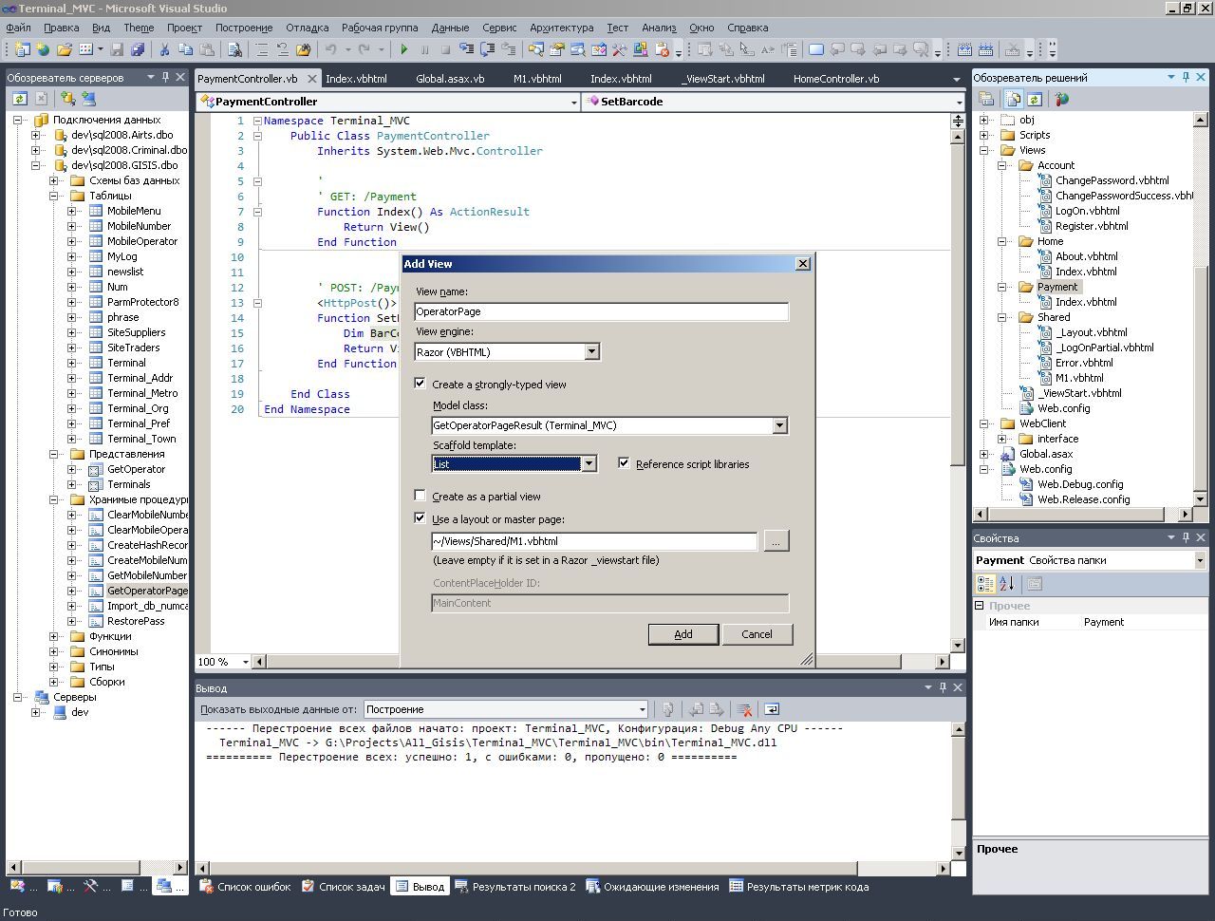Click the Connect to Database icon
This screenshot has width=1215, height=921.
(x=67, y=98)
